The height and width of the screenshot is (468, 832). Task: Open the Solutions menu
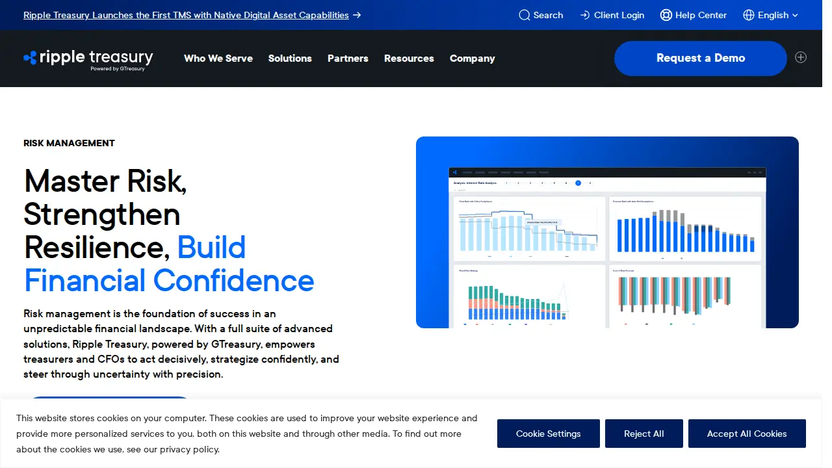click(290, 58)
